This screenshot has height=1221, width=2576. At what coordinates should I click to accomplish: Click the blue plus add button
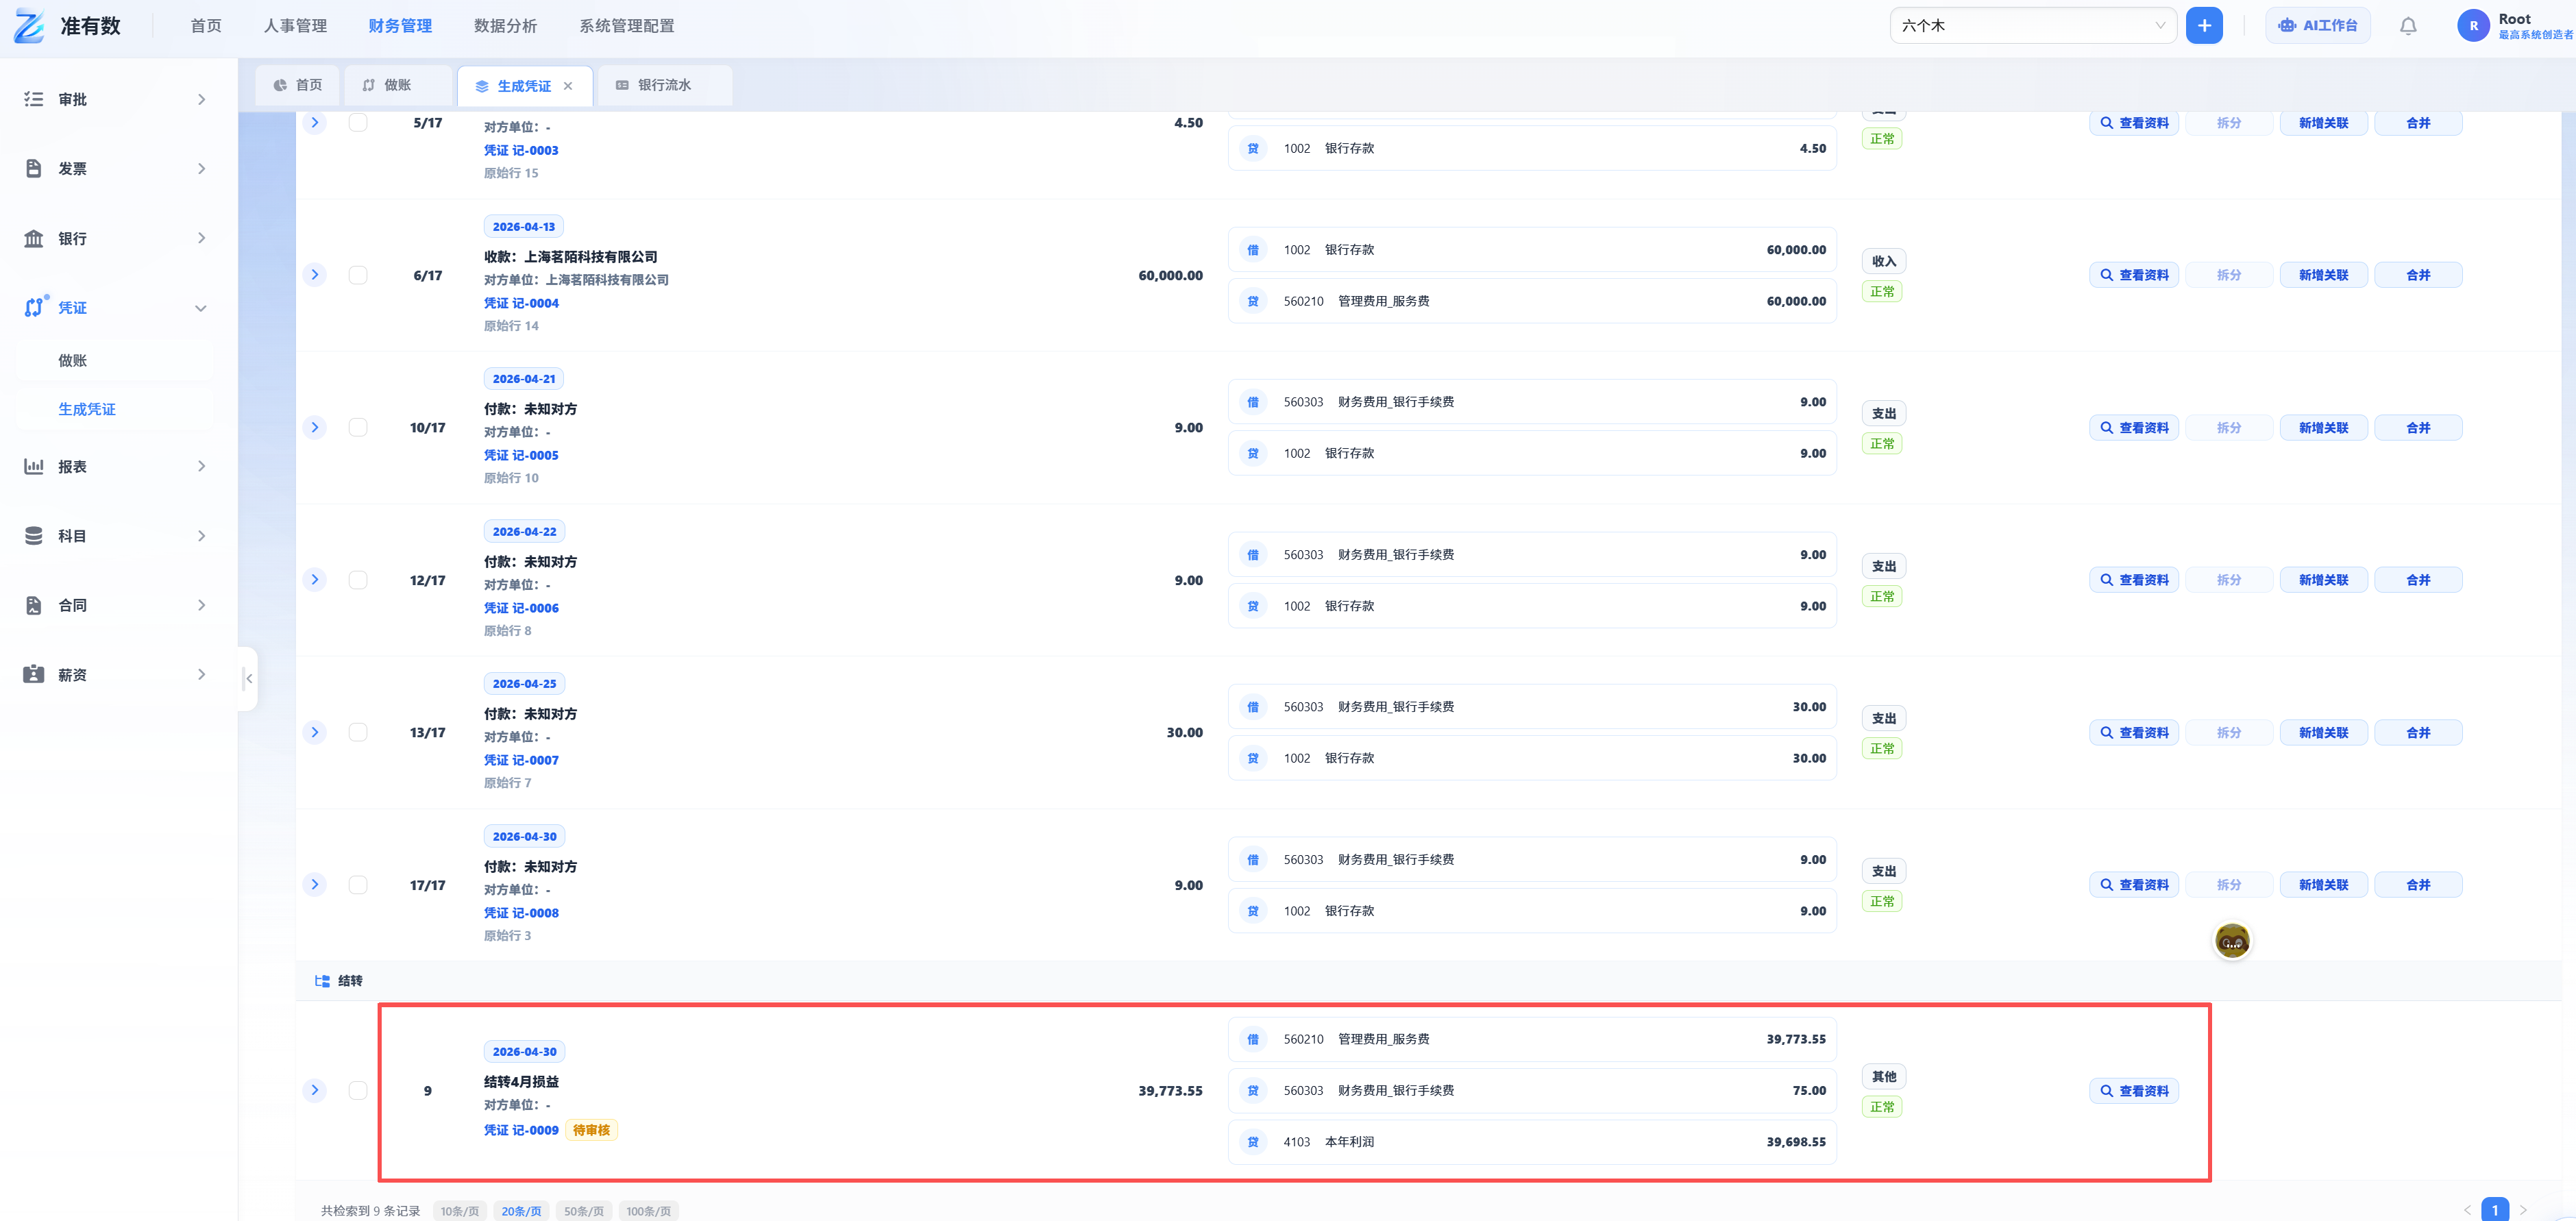tap(2204, 26)
